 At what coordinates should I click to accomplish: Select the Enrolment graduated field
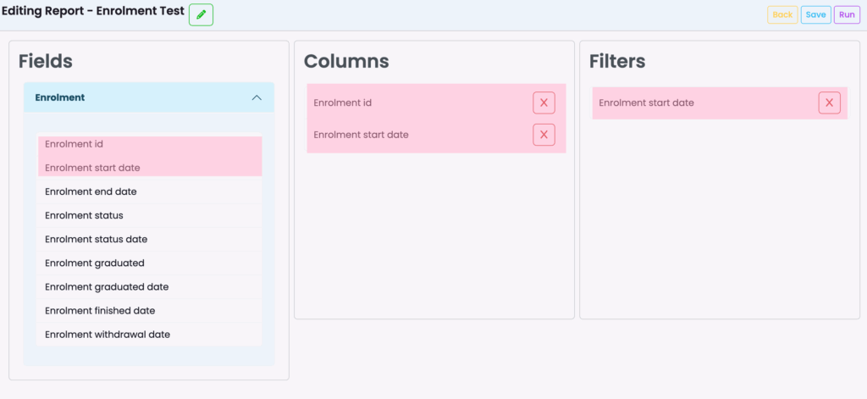(149, 263)
